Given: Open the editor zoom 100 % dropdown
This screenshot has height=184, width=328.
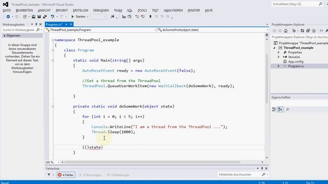Looking at the screenshot, I should coord(58,162).
